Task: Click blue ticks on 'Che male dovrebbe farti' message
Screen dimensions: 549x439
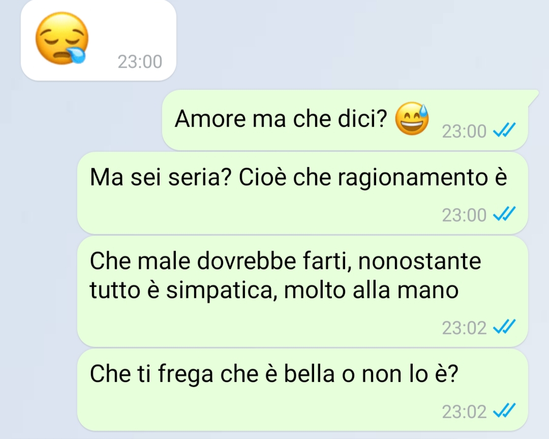Action: (x=504, y=327)
